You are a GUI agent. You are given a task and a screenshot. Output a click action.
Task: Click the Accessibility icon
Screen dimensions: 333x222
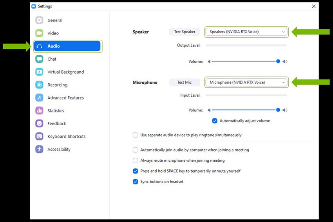[39, 150]
